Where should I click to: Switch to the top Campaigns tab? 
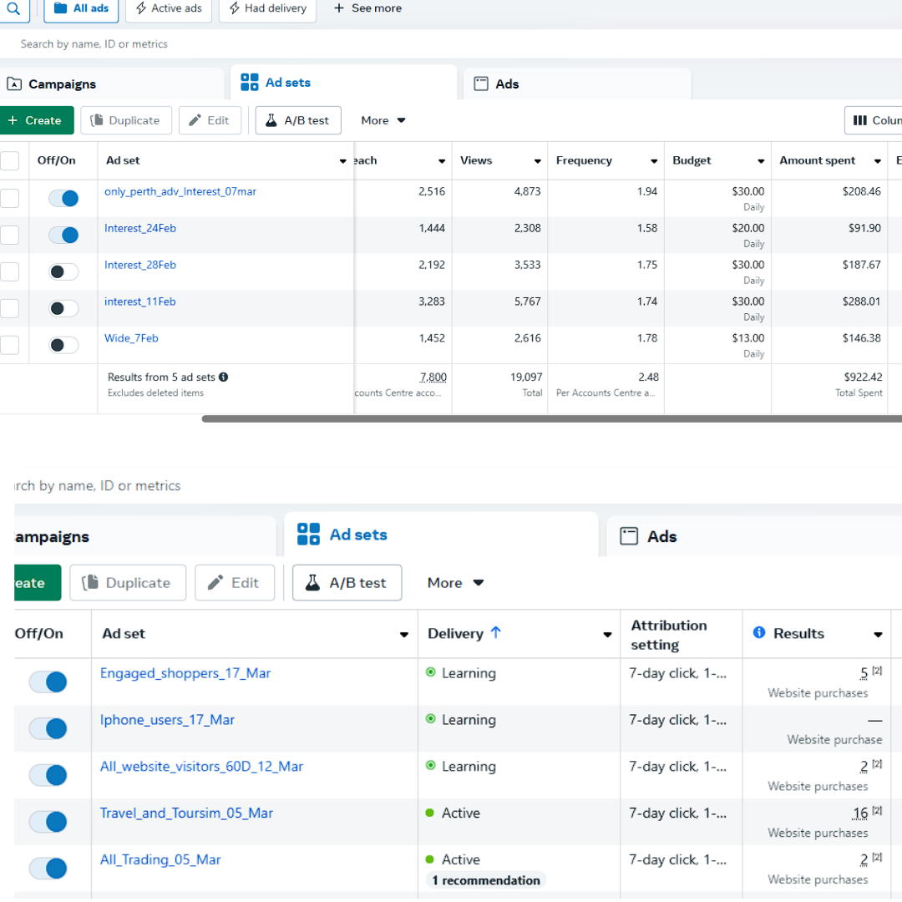(x=62, y=84)
